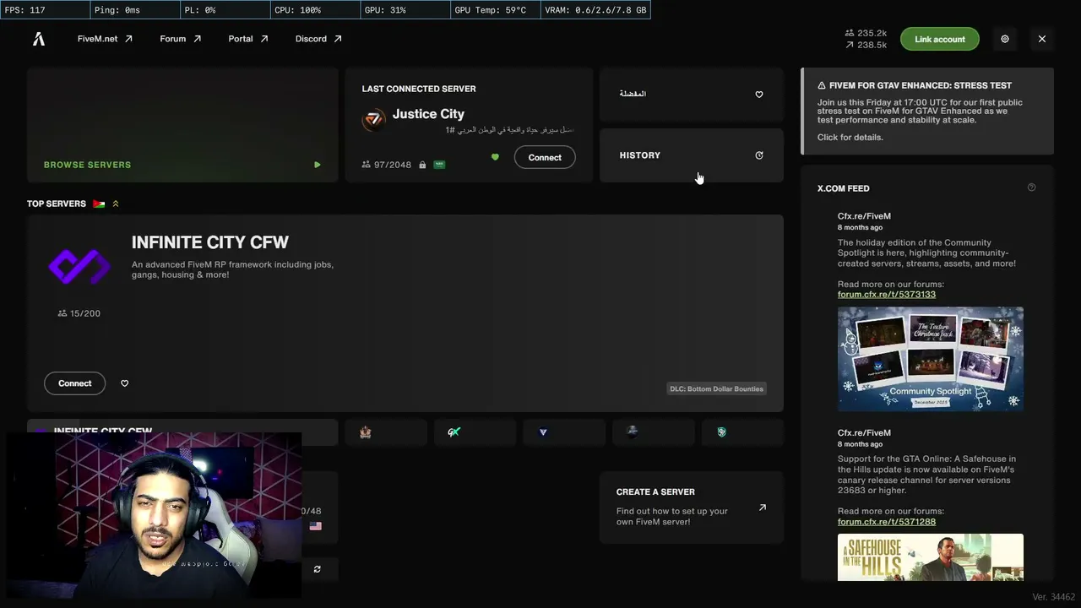This screenshot has width=1081, height=608.
Task: Open settings with the gear icon
Action: coord(1005,39)
